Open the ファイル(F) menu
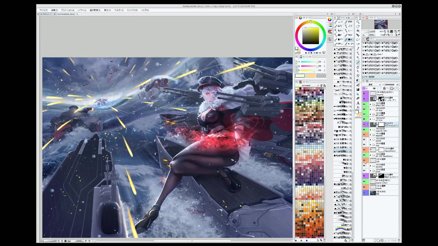 tap(43, 10)
